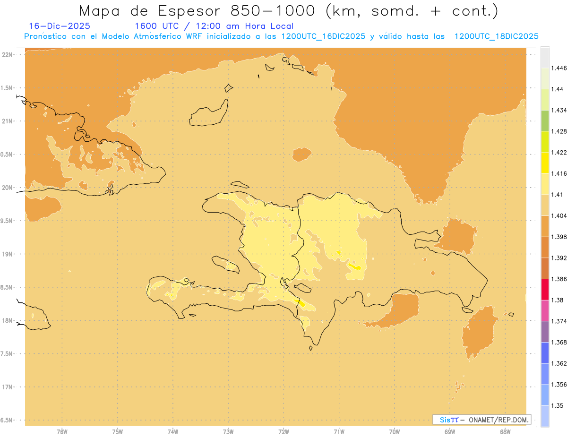The height and width of the screenshot is (438, 567).
Task: Pick the gray swatch above 1.446
Action: (545, 57)
